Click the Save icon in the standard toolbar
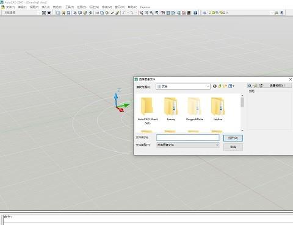This screenshot has width=293, height=225. click(x=68, y=13)
